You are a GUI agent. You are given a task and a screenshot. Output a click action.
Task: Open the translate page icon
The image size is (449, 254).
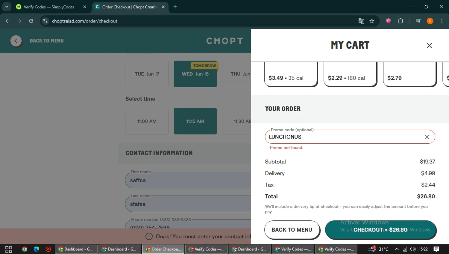(361, 21)
